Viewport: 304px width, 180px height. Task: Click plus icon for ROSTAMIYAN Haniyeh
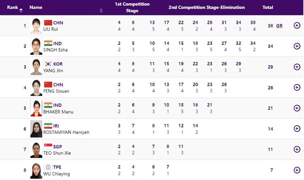pyautogui.click(x=297, y=129)
